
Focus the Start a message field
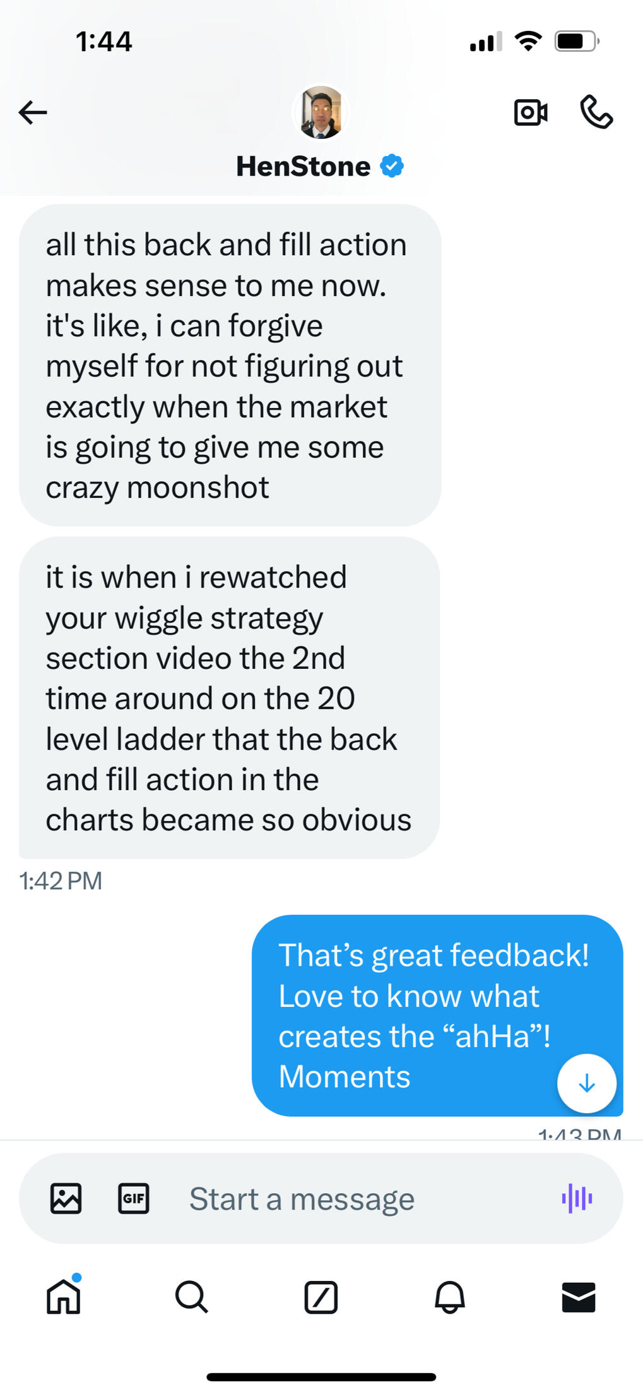click(353, 1198)
